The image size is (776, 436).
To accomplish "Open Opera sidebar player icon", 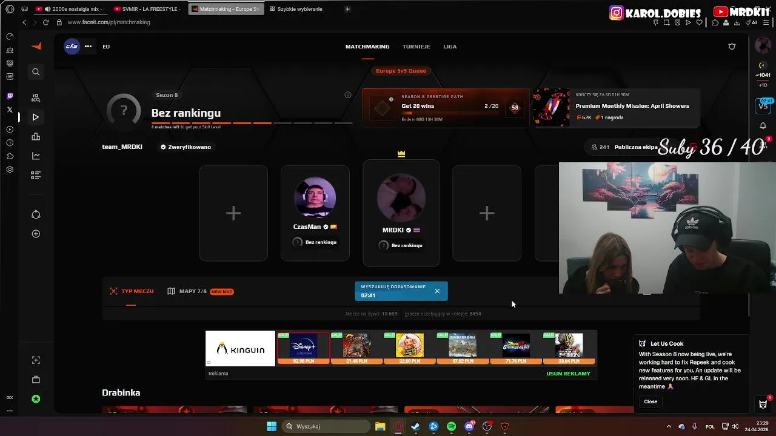I will click(x=10, y=130).
